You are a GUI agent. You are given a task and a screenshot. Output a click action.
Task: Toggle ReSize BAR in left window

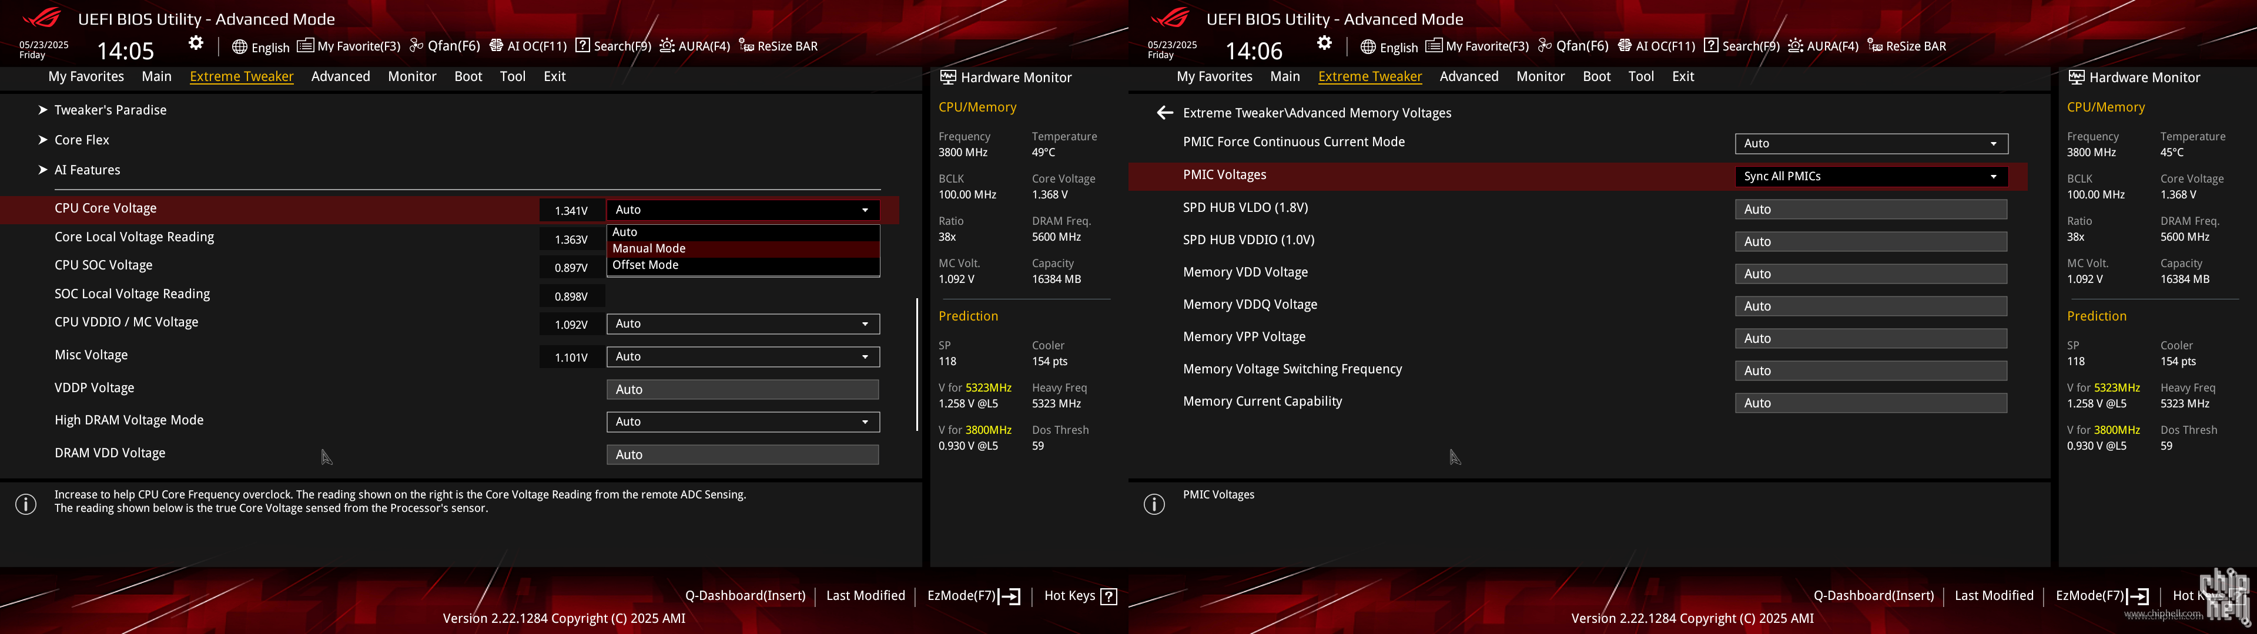click(778, 46)
